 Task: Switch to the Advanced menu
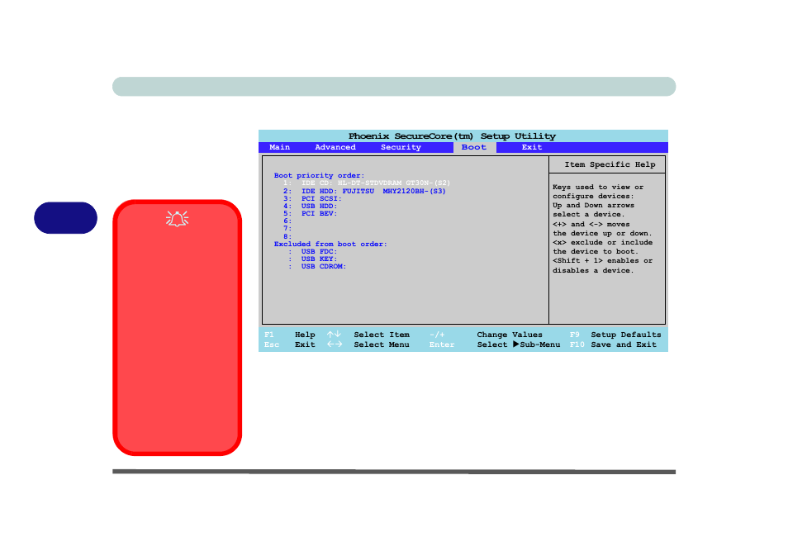(335, 147)
